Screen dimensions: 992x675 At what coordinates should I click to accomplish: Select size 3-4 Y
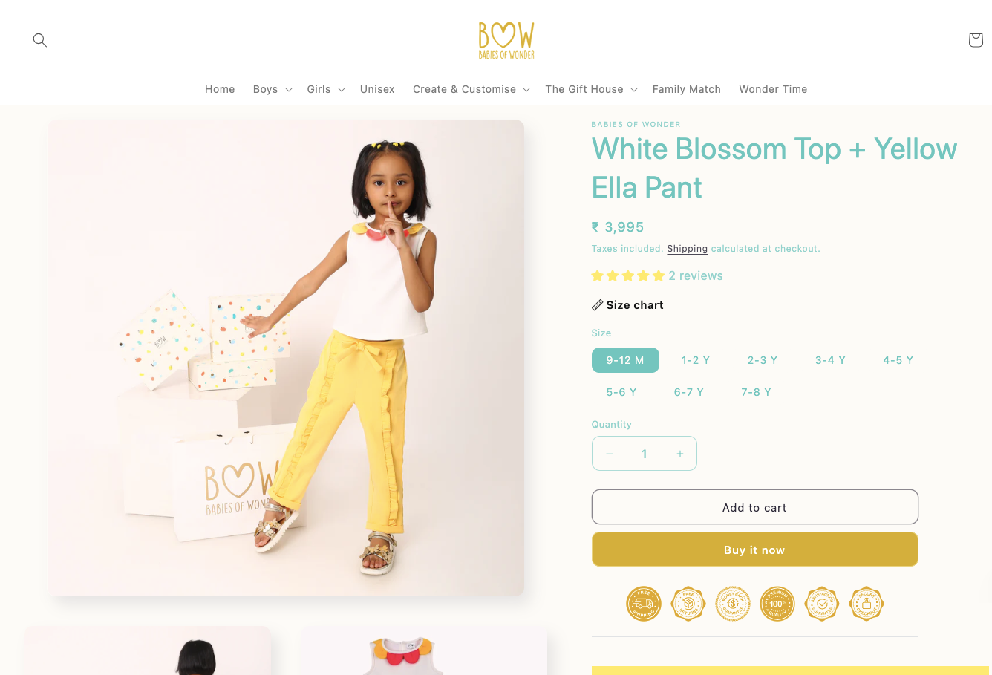click(x=830, y=360)
